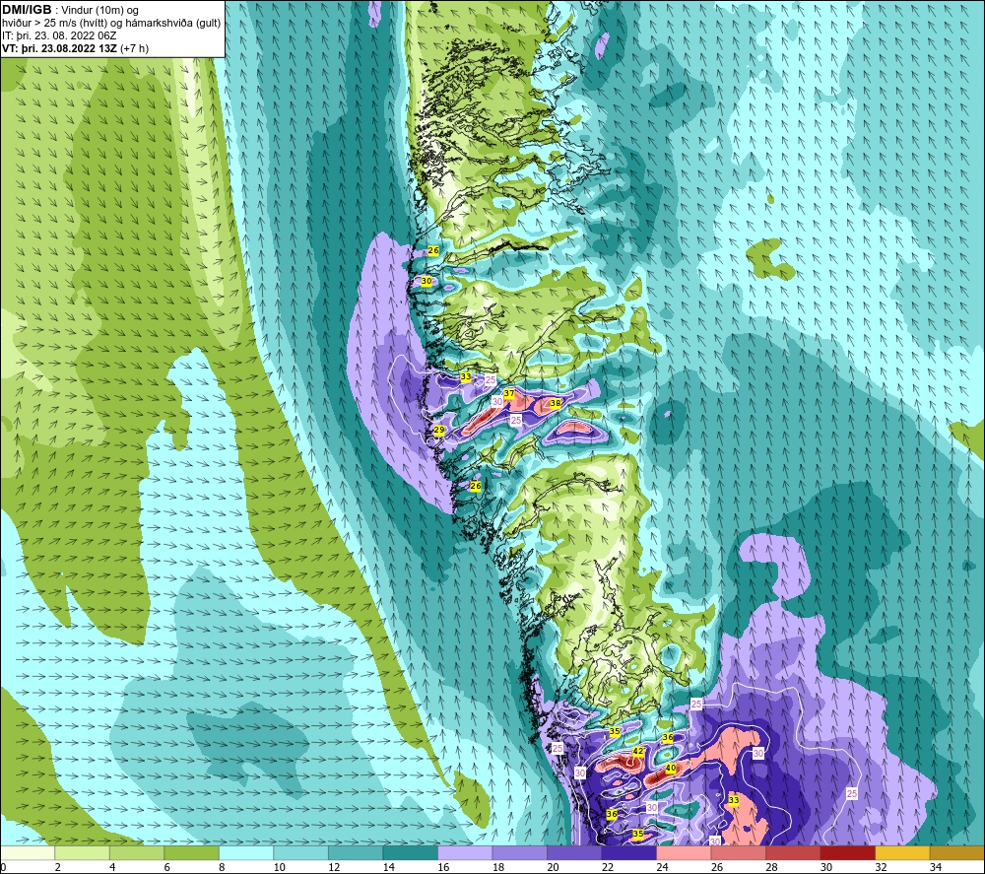The image size is (985, 874).
Task: Select the 20–22 m/s violet legend swatch
Action: [574, 852]
